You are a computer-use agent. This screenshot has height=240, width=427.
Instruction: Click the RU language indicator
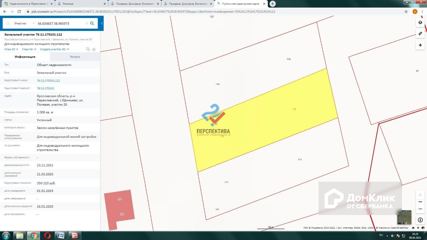[x=381, y=235]
